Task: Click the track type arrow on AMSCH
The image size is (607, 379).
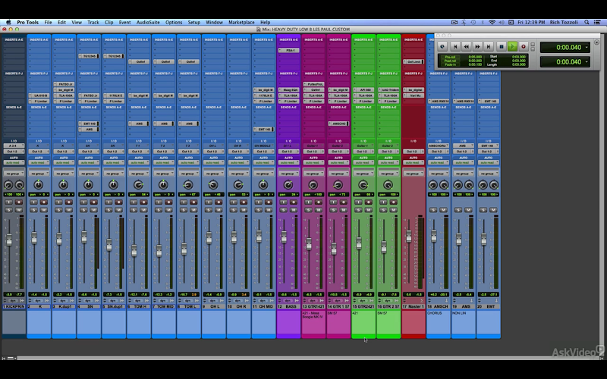Action: 446,300
